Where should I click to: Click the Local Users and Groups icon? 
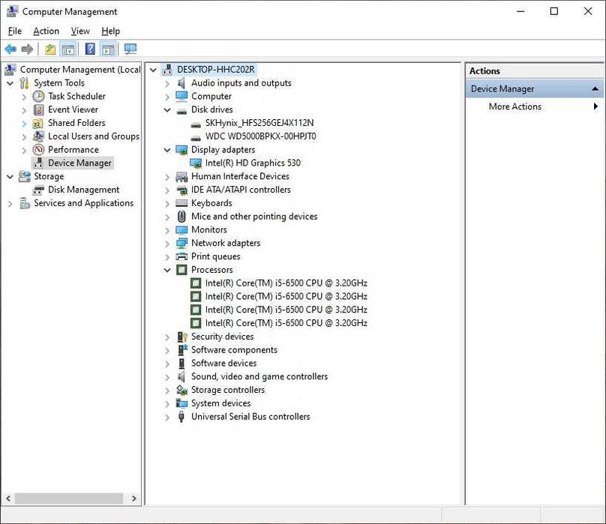38,136
